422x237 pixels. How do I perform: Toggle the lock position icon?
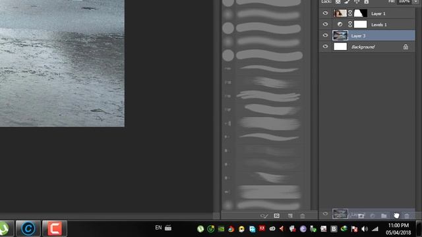click(357, 1)
